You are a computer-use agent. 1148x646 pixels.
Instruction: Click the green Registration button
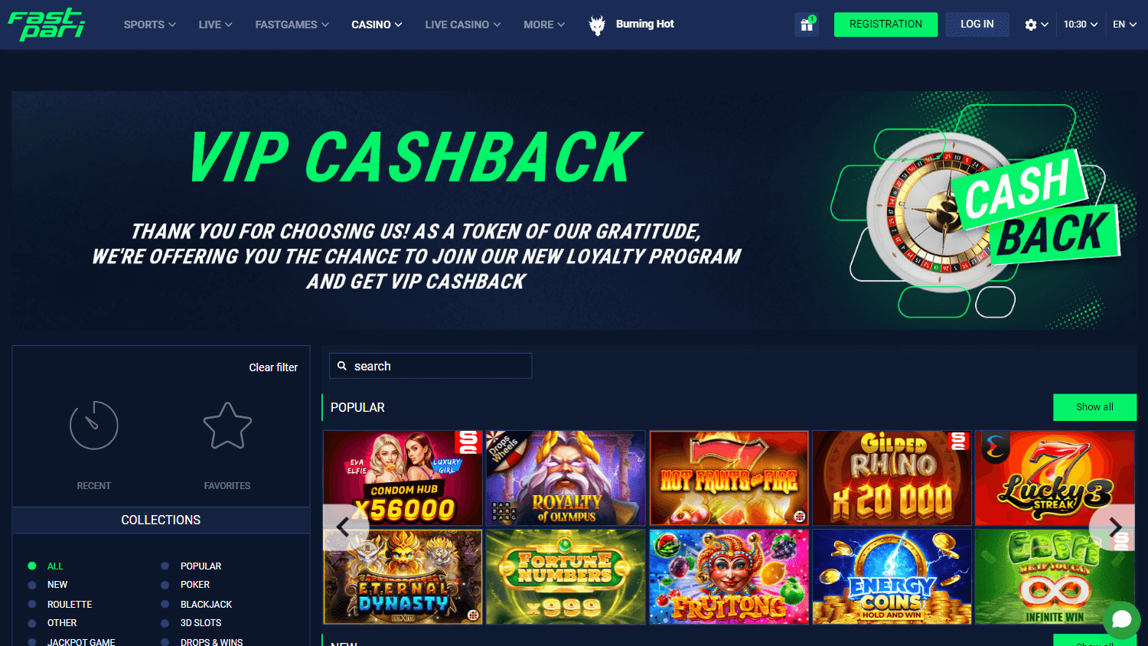[885, 24]
